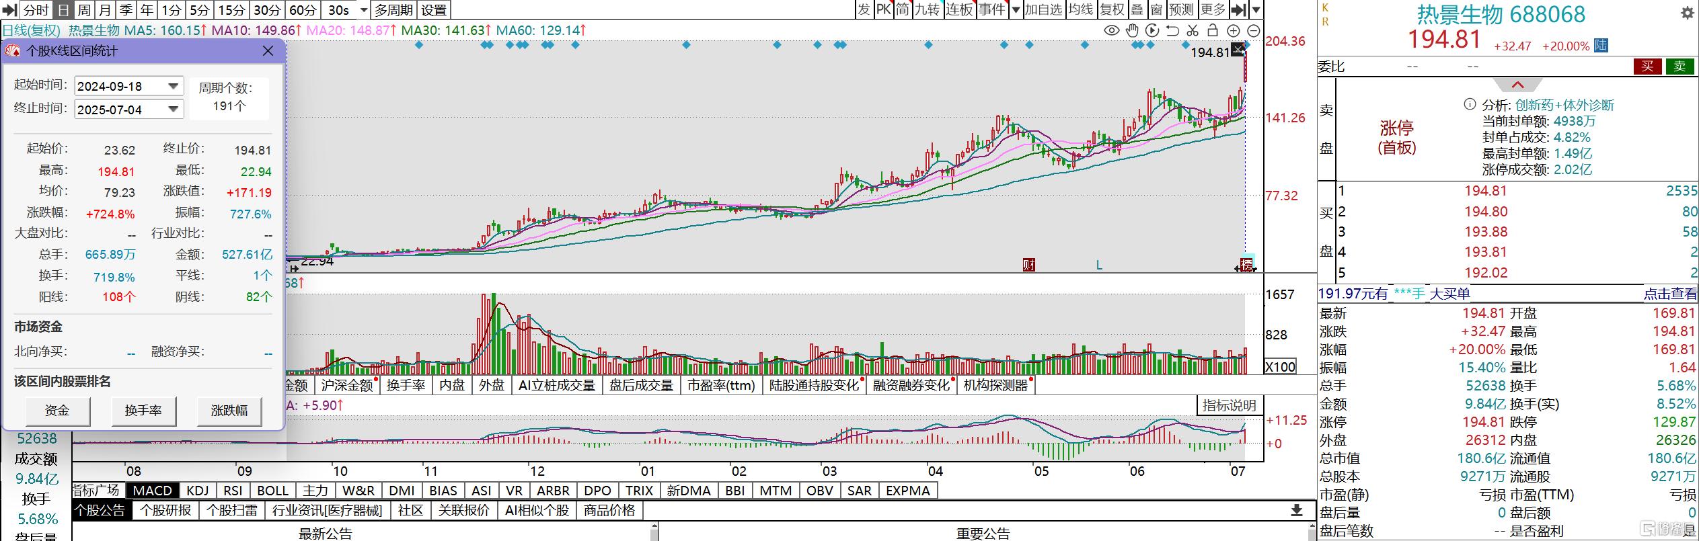Click the left arrow-to-bar collapse icon
The image size is (1699, 541).
coord(9,10)
